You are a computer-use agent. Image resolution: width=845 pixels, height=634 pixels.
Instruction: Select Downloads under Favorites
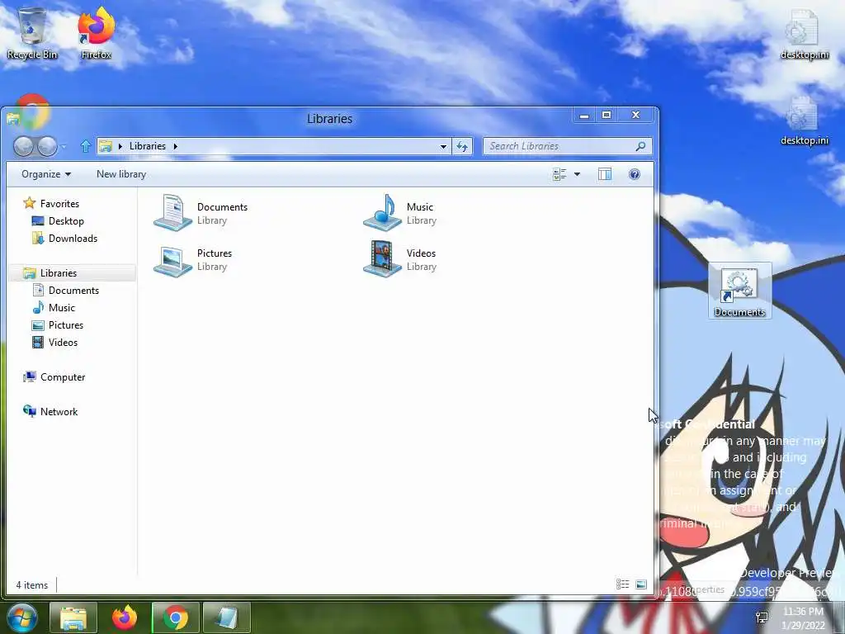tap(64, 239)
